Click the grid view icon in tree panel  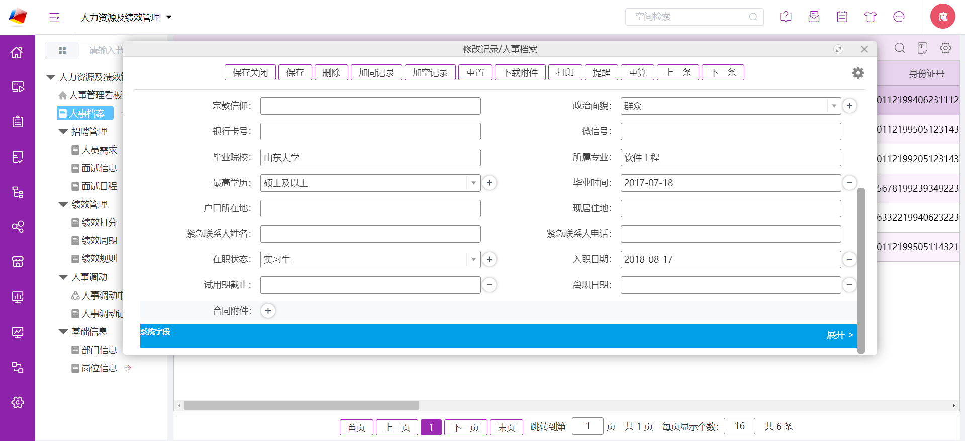pyautogui.click(x=62, y=50)
